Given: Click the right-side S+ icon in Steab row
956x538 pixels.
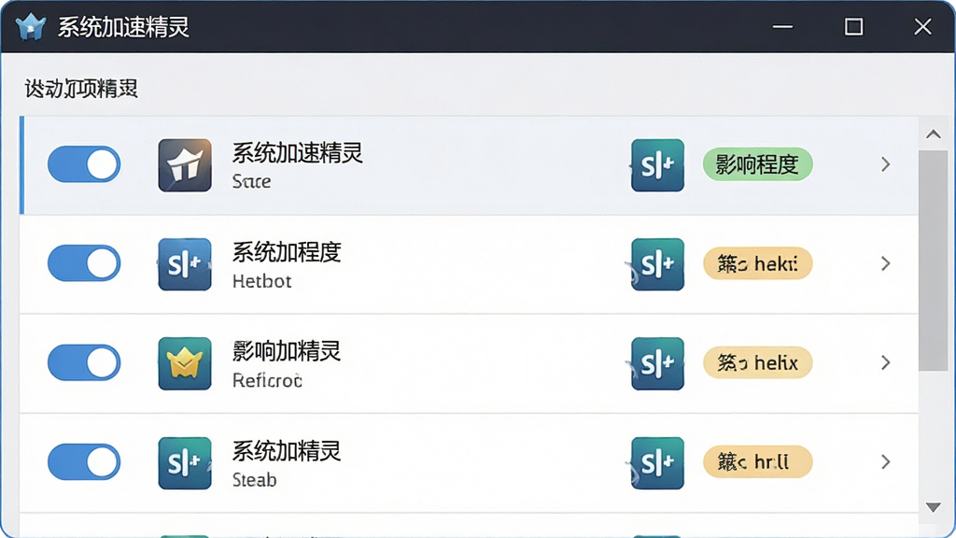Looking at the screenshot, I should point(657,463).
